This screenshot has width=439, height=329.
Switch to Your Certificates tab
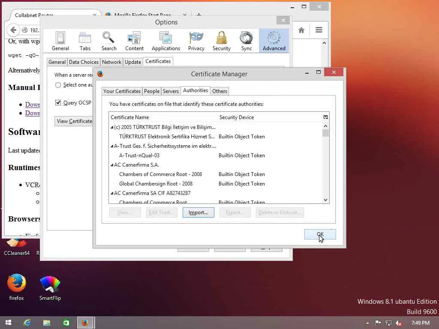coord(122,91)
